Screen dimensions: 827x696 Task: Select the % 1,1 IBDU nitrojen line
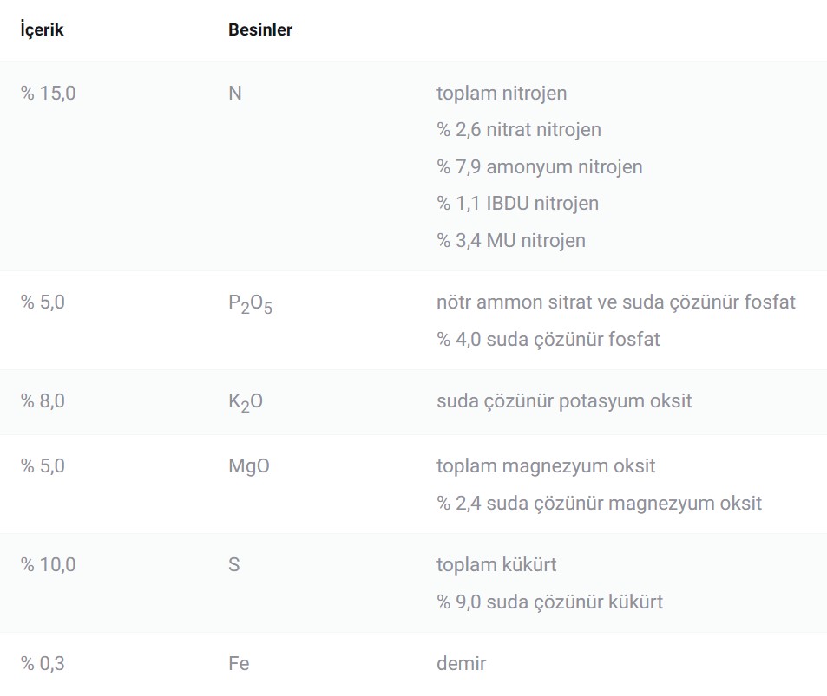point(518,204)
